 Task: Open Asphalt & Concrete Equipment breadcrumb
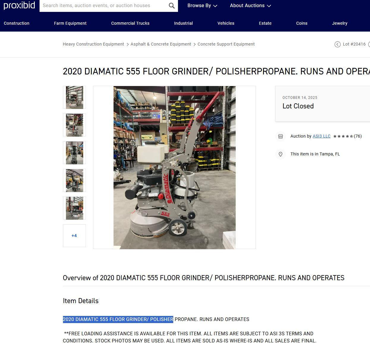[x=161, y=44]
